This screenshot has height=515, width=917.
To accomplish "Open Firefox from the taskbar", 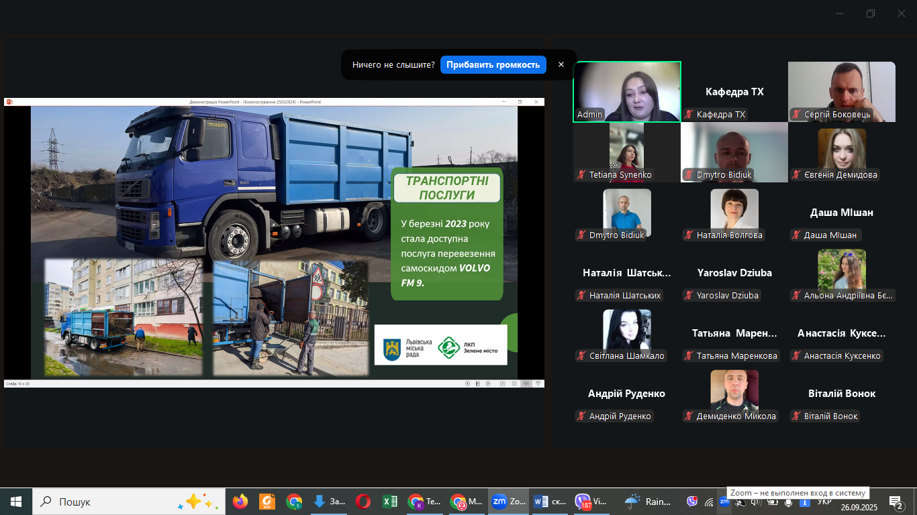I will (240, 502).
